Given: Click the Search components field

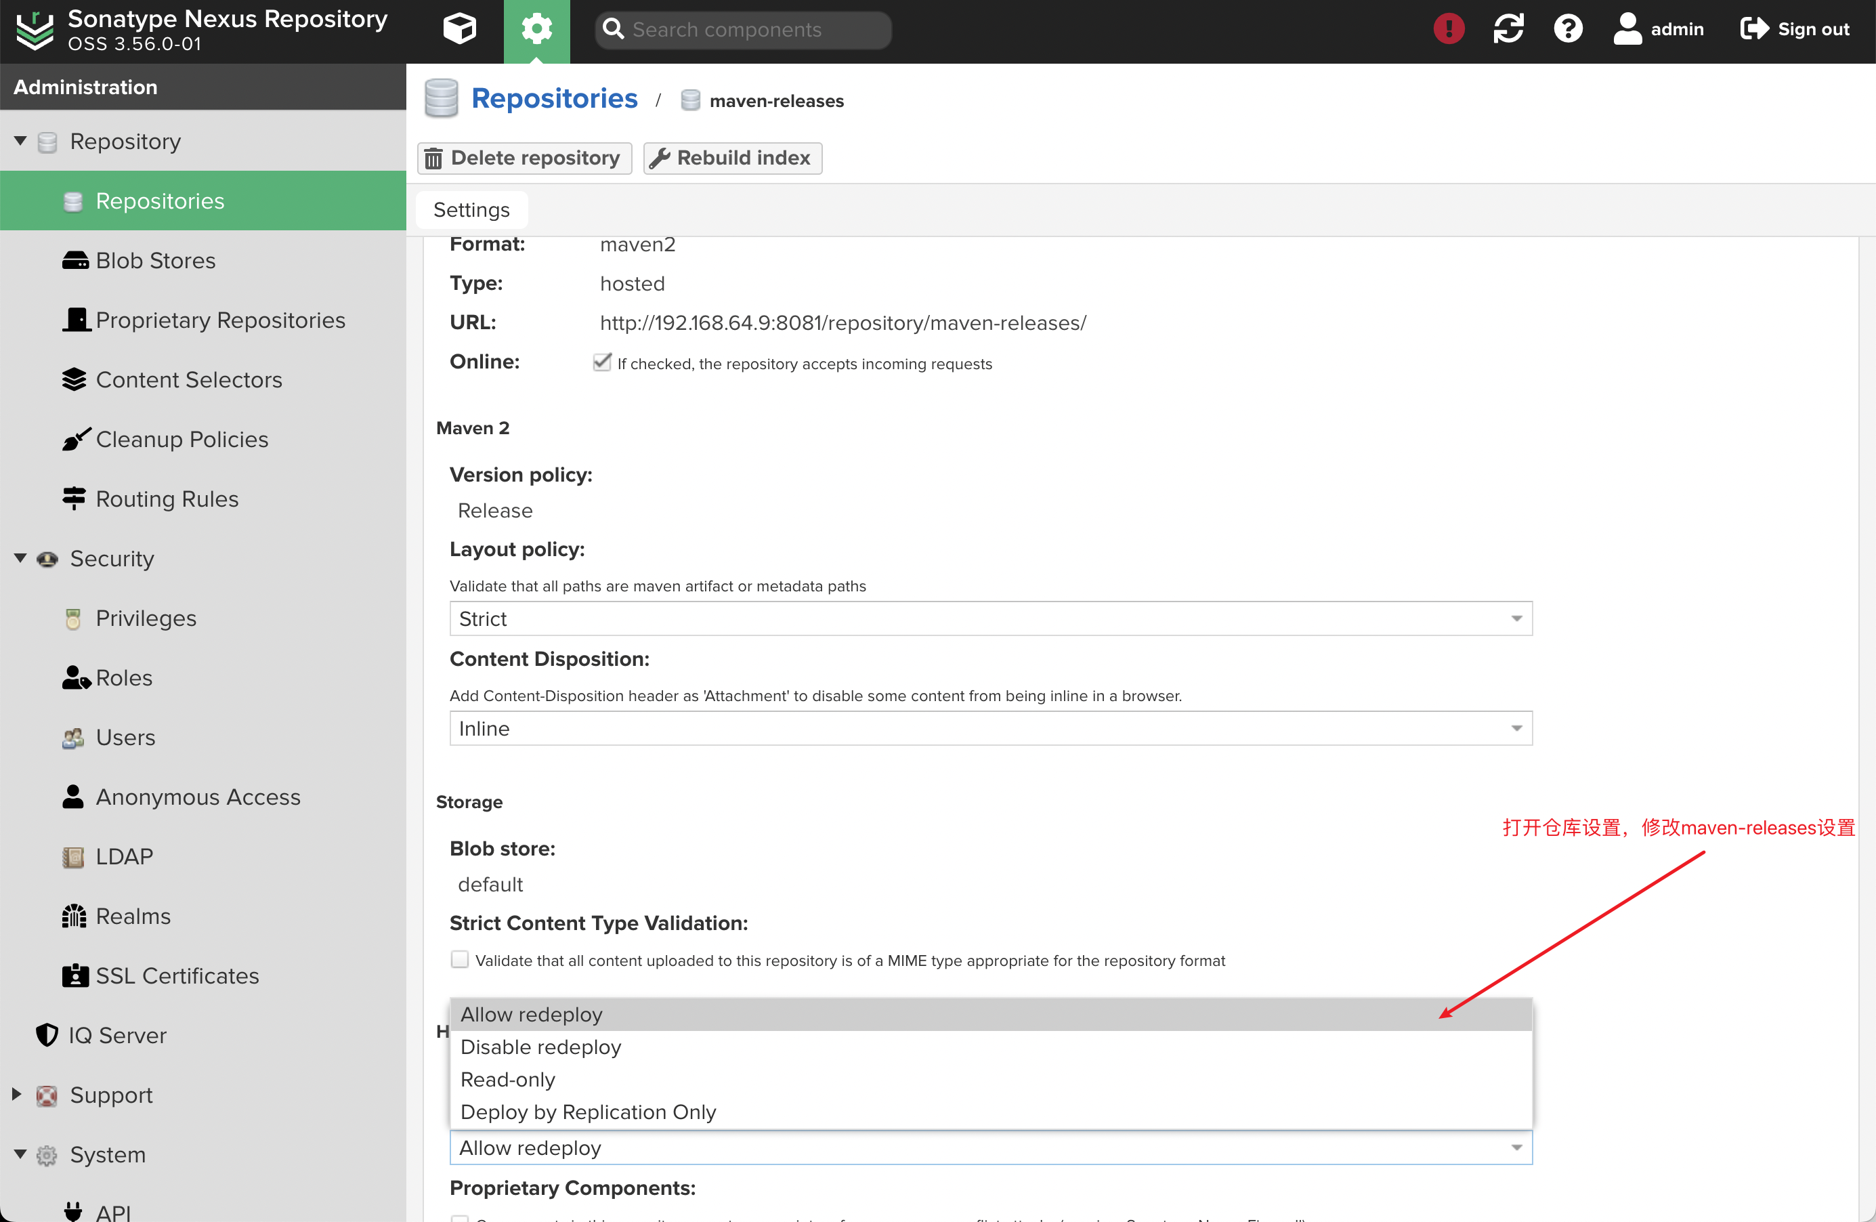Looking at the screenshot, I should 744,29.
